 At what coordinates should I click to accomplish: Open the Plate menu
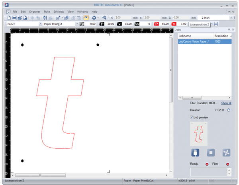[47, 12]
